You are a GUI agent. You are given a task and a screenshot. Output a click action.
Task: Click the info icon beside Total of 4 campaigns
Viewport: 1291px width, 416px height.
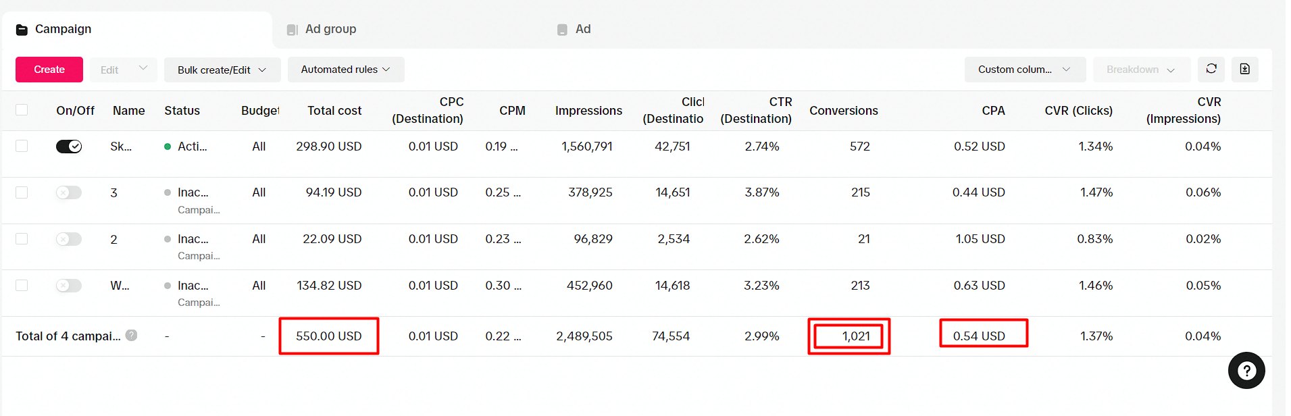coord(132,335)
